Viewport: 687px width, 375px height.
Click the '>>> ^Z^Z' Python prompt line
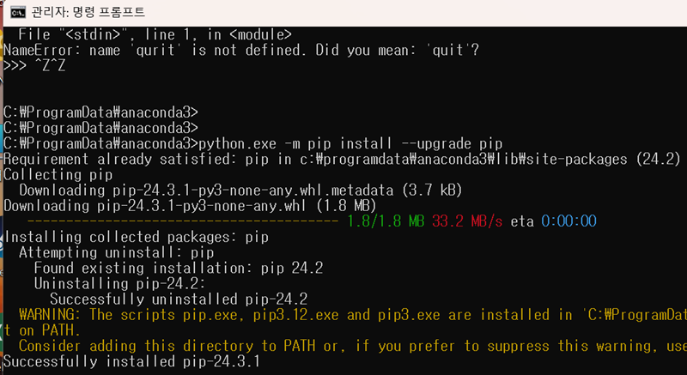[x=34, y=66]
